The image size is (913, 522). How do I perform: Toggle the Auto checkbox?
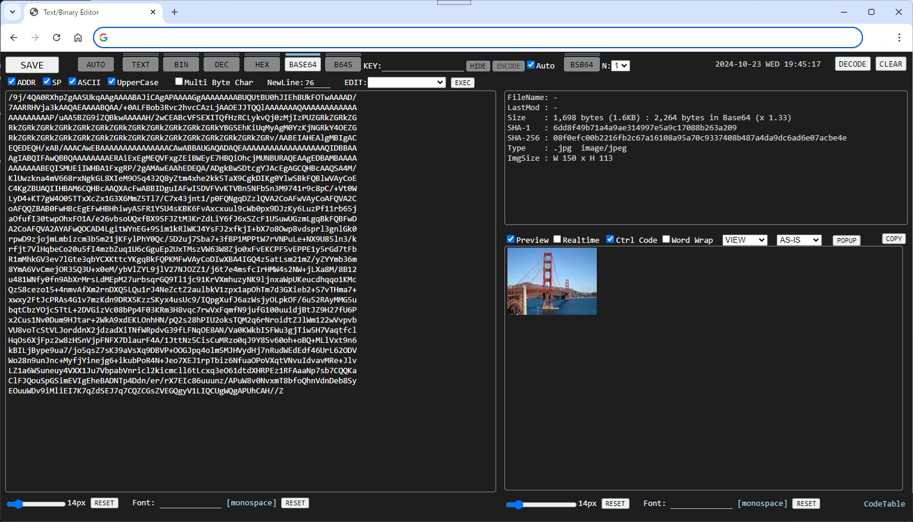[531, 65]
